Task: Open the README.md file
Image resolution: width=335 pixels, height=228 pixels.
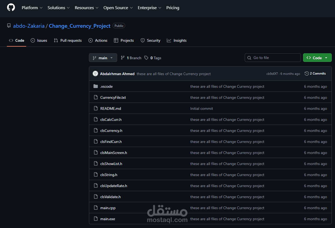Action: (110, 108)
